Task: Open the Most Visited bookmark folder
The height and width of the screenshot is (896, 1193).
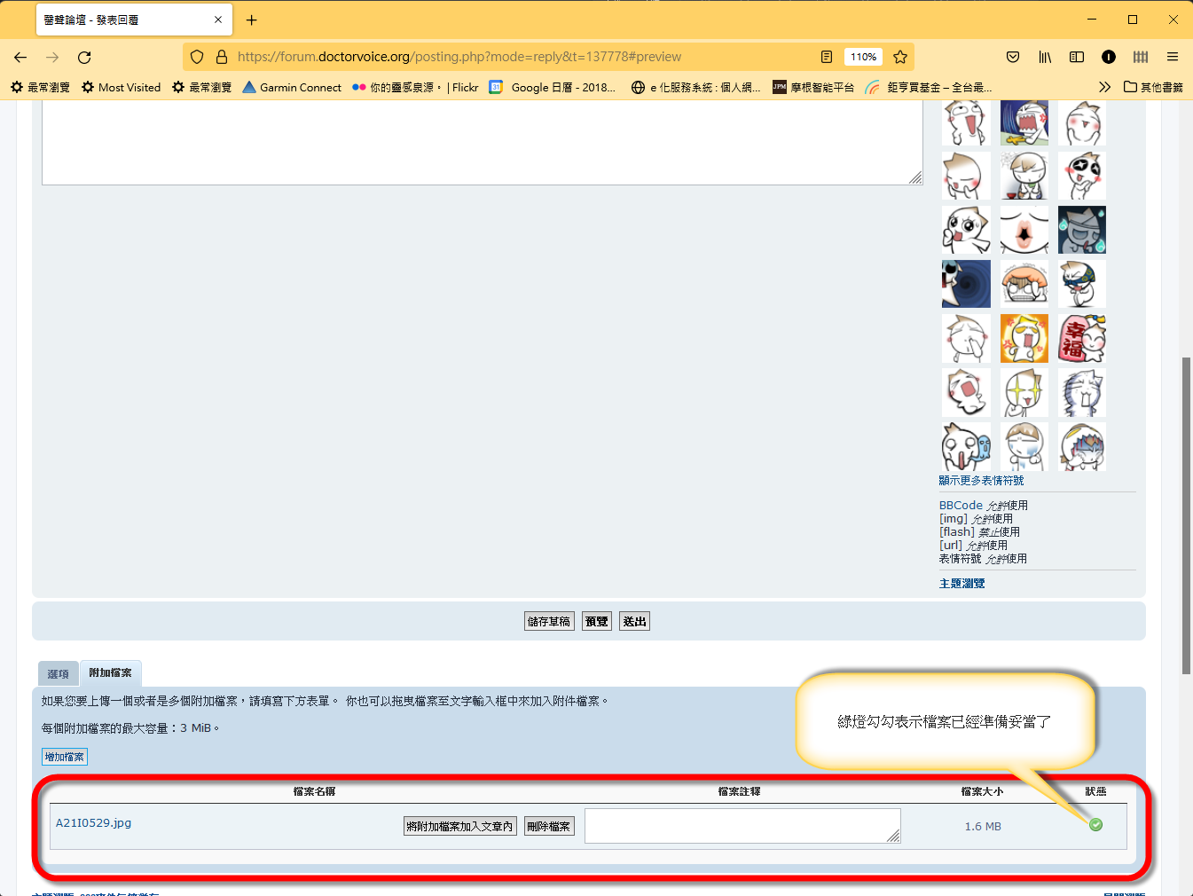Action: 122,87
